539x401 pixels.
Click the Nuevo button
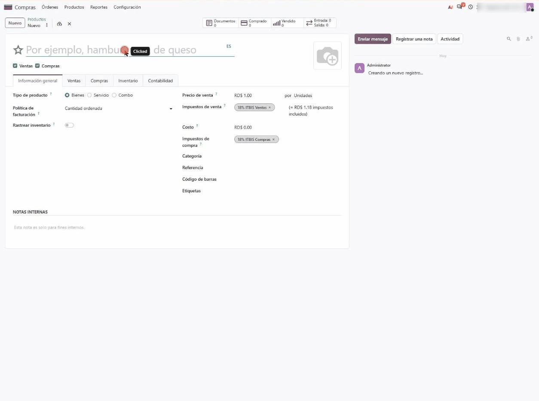(15, 23)
